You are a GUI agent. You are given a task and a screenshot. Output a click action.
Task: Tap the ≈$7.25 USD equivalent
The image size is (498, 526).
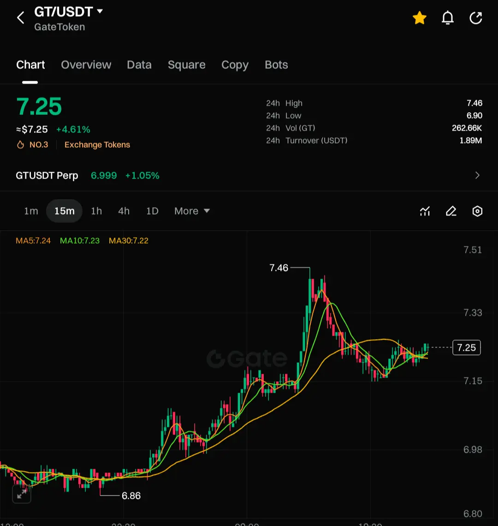(32, 130)
